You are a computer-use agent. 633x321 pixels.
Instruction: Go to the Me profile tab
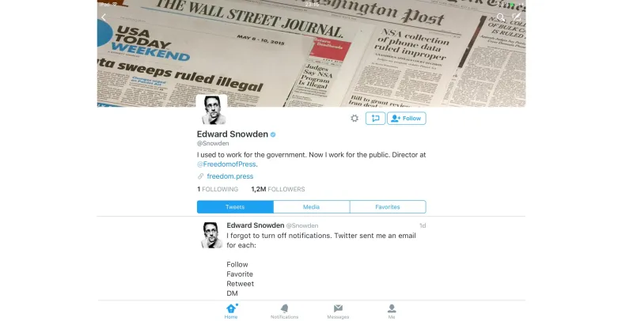click(x=392, y=312)
